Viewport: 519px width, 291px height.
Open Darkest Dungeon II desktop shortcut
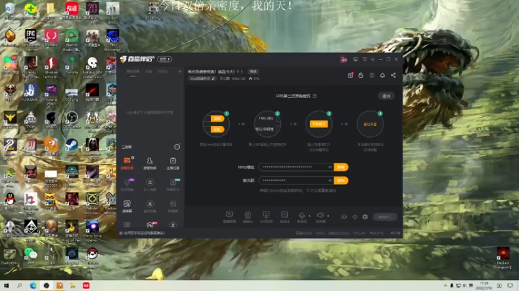pos(503,258)
